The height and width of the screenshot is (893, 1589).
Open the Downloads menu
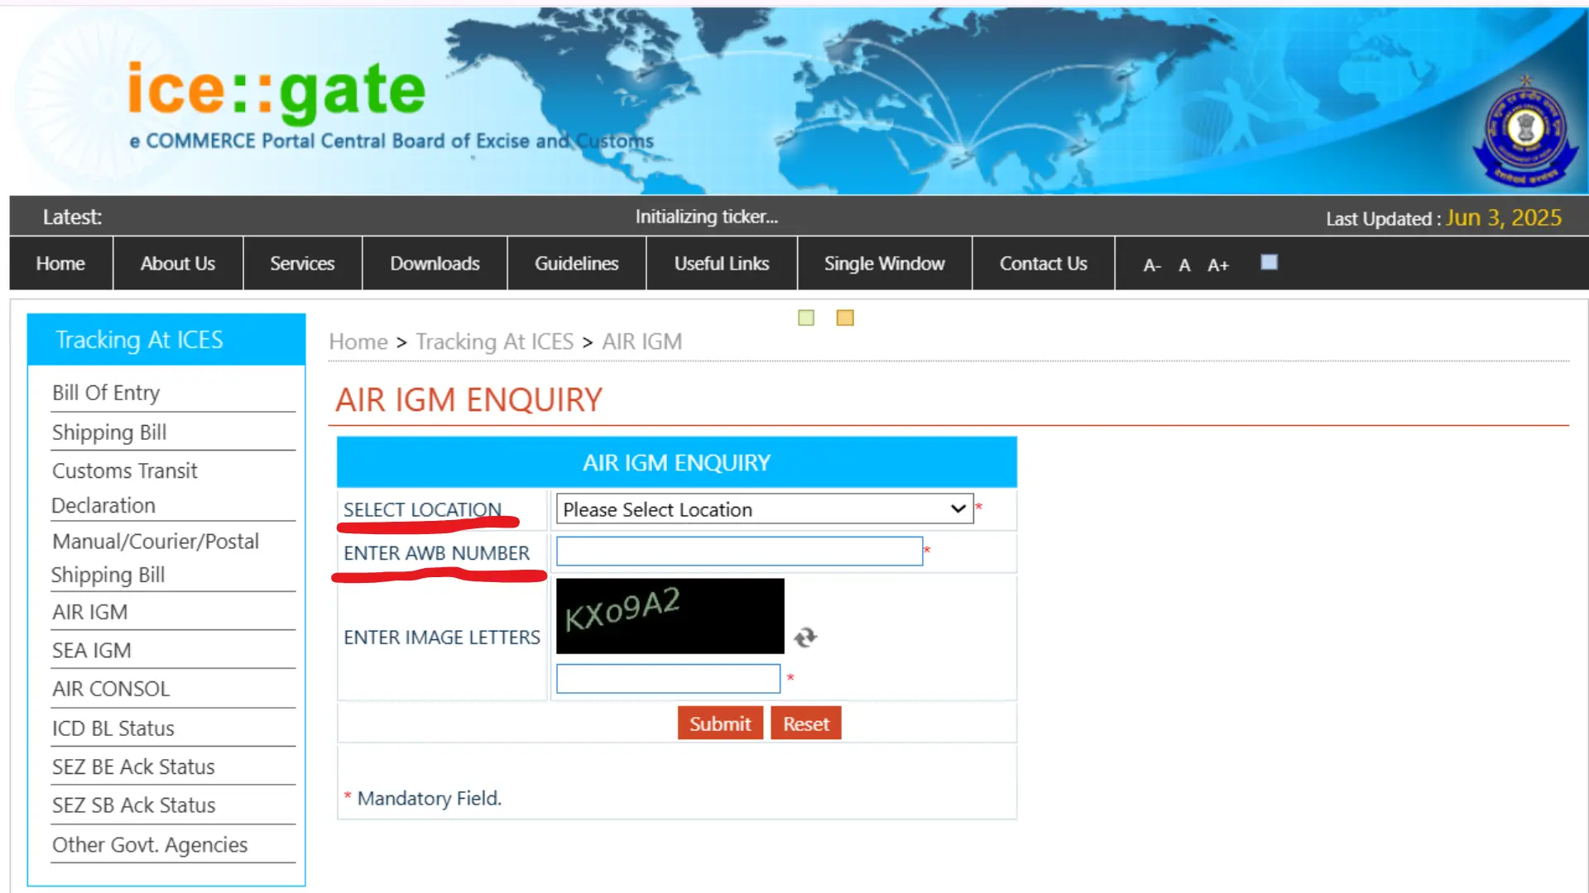[x=434, y=264]
